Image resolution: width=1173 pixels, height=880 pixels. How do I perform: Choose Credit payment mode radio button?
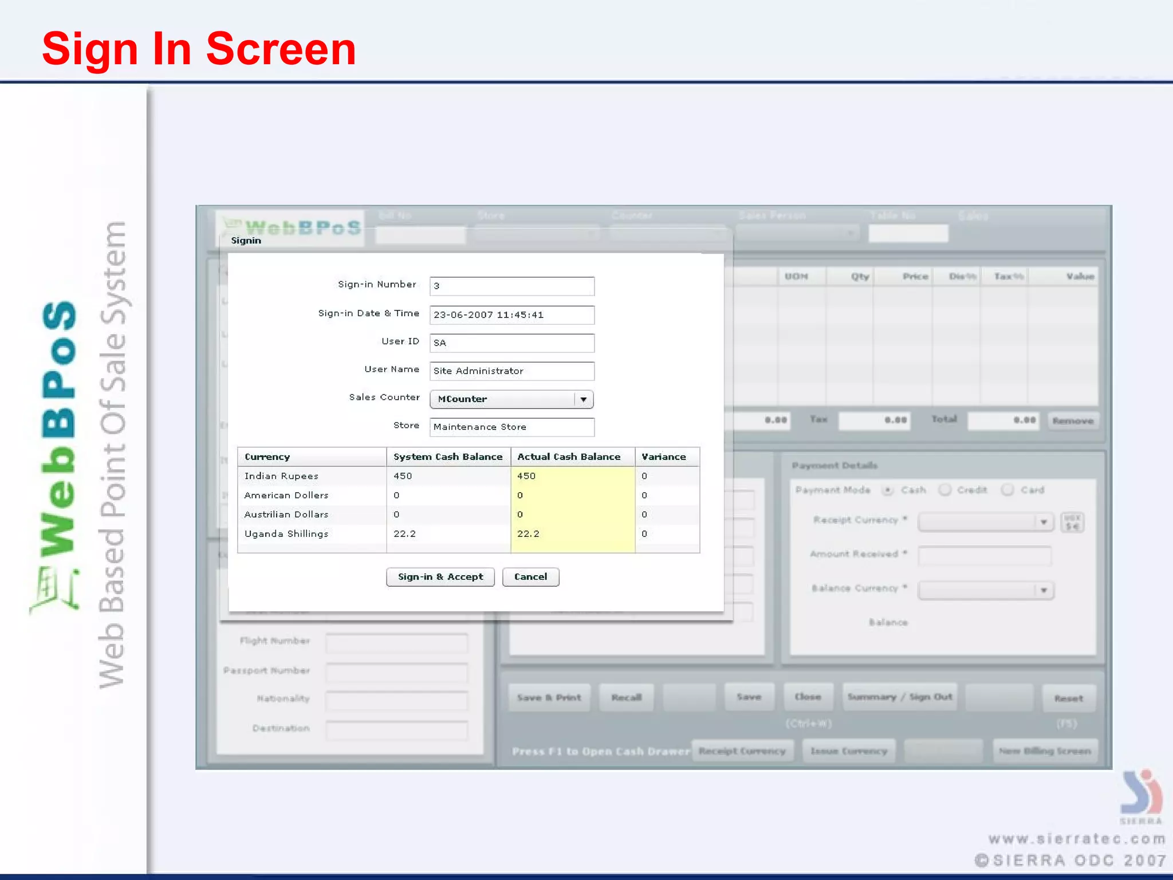[x=945, y=490]
